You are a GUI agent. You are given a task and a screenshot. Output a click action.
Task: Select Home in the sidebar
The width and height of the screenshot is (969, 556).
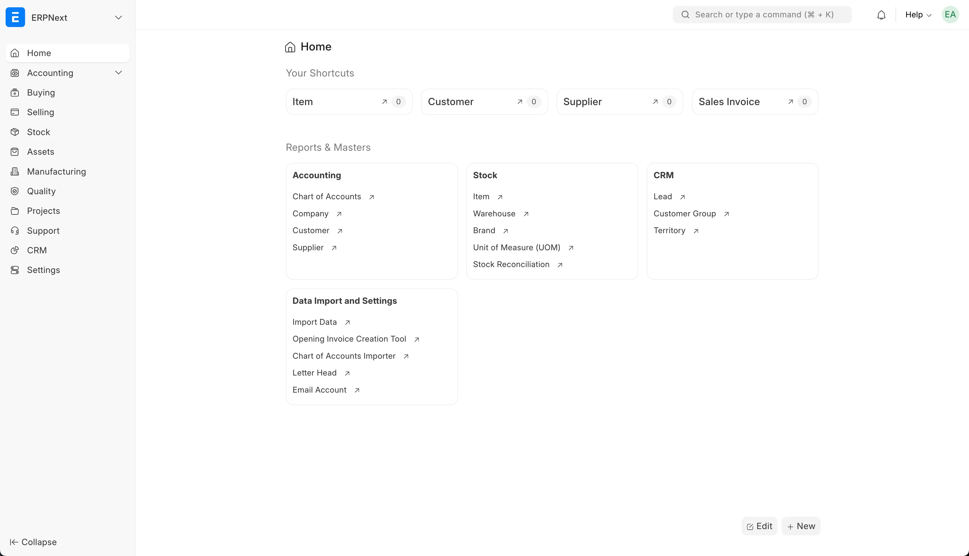pyautogui.click(x=68, y=53)
